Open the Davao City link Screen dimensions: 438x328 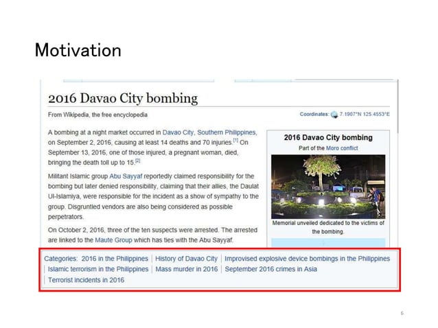click(x=178, y=132)
